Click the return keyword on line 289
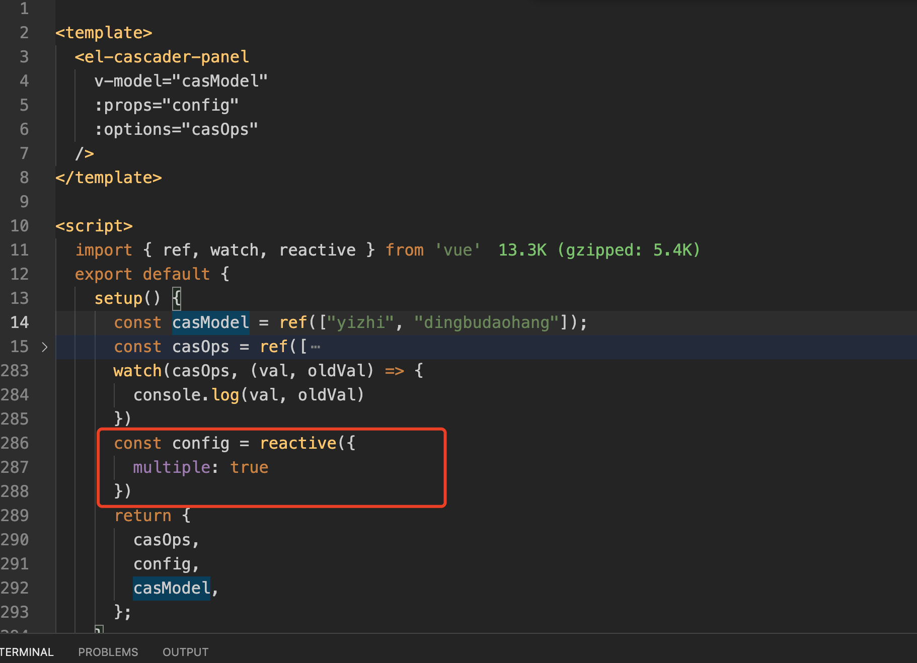Viewport: 917px width, 663px height. 142,516
